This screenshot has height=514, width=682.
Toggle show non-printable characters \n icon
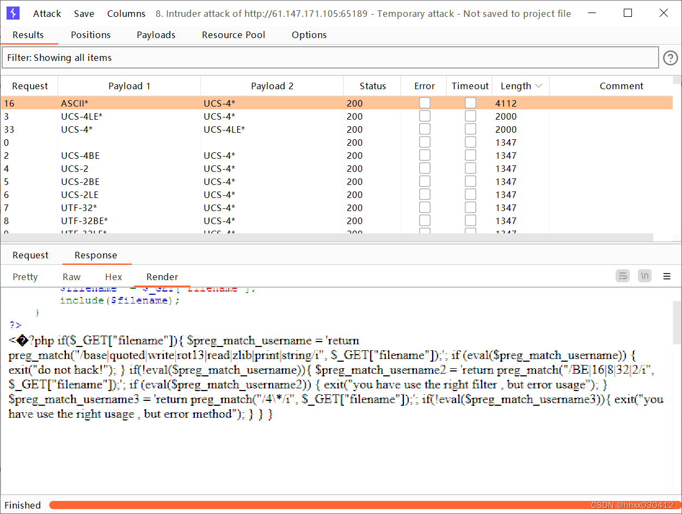point(645,276)
